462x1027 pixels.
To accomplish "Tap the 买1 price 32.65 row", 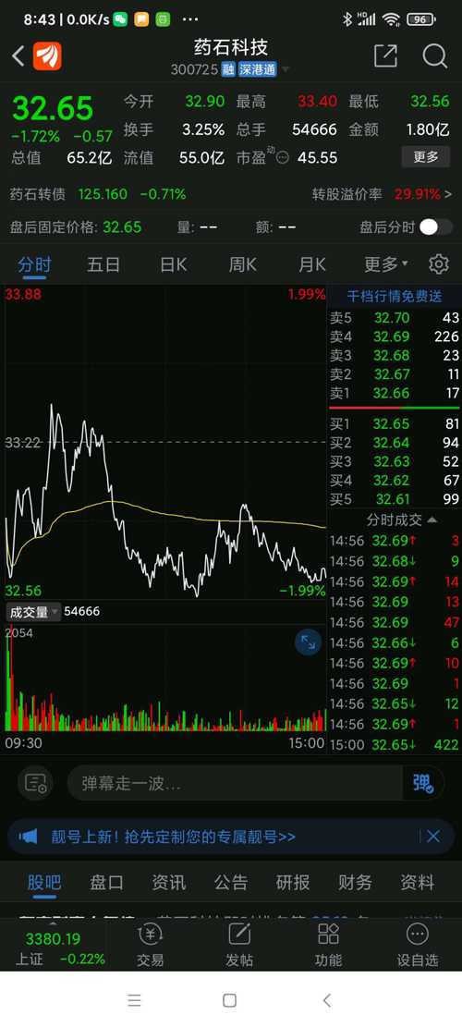I will (394, 423).
